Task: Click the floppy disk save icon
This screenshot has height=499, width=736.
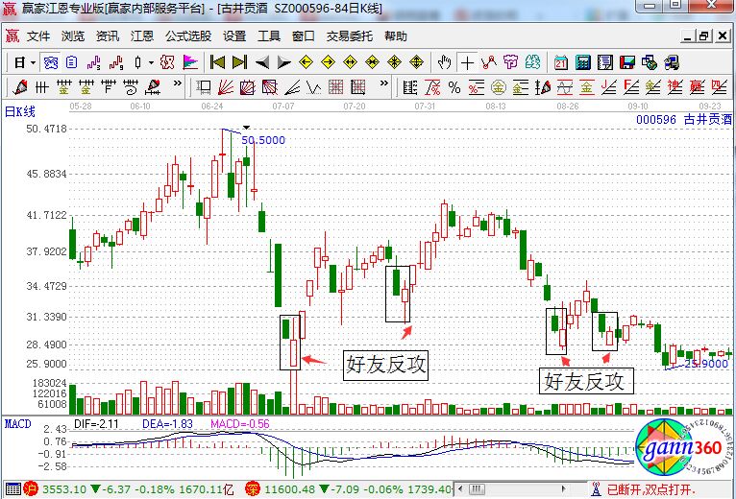Action: [x=627, y=62]
